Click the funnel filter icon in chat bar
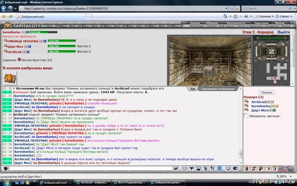This screenshot has width=297, height=186. tap(192, 169)
